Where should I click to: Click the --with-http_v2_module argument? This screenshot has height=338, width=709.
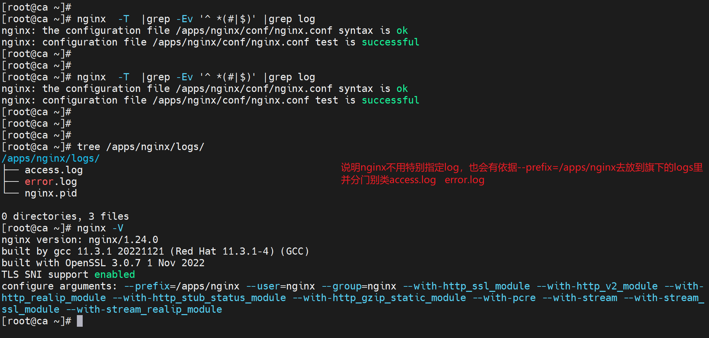[597, 286]
